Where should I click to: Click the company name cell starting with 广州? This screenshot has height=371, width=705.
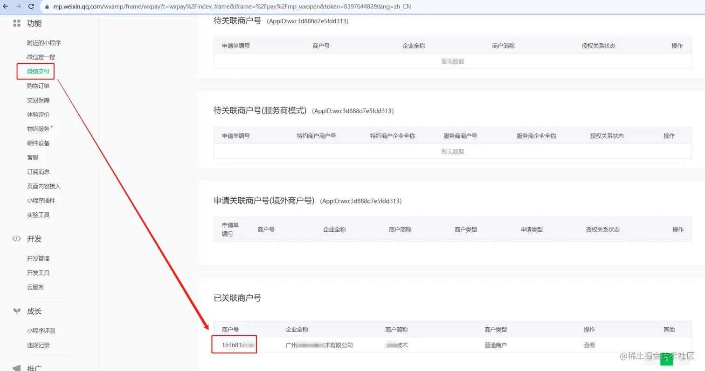coord(319,345)
